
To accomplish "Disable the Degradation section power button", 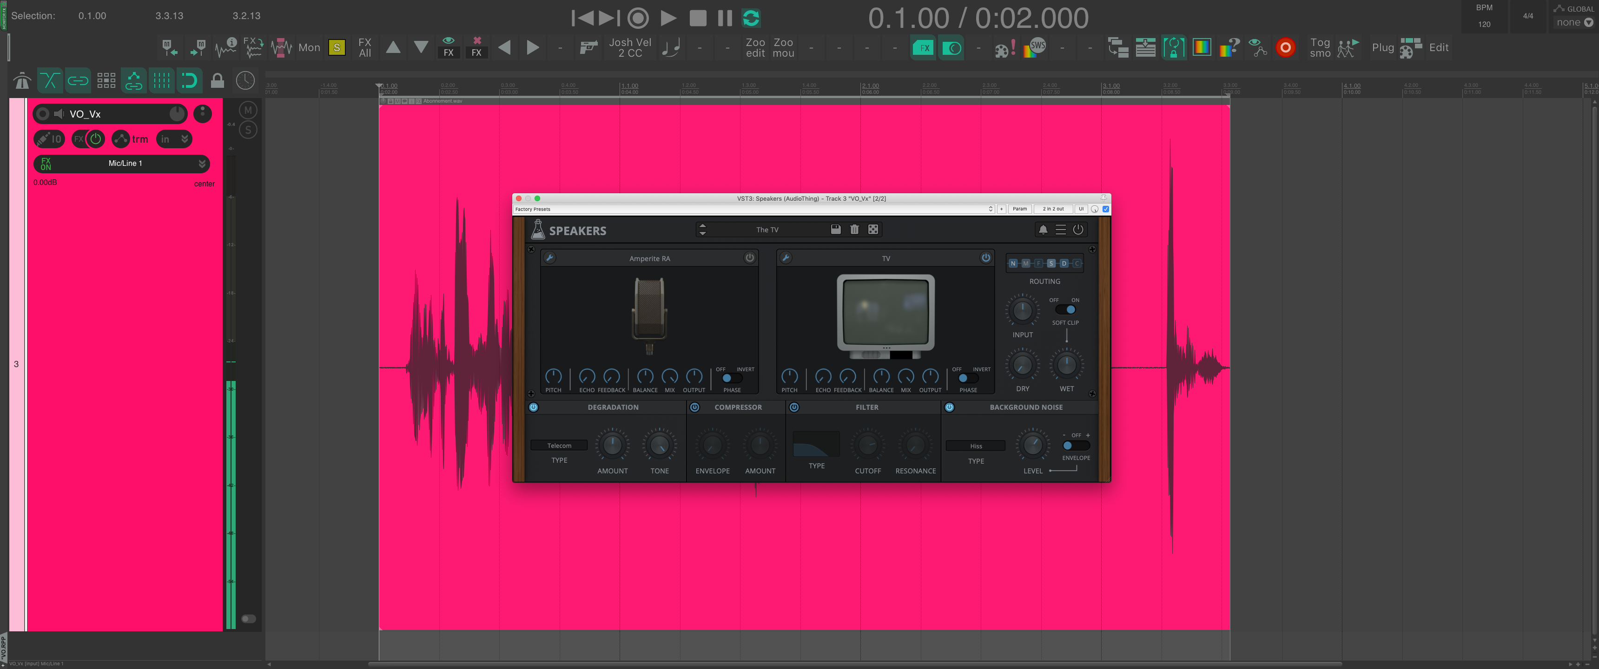I will pyautogui.click(x=533, y=407).
